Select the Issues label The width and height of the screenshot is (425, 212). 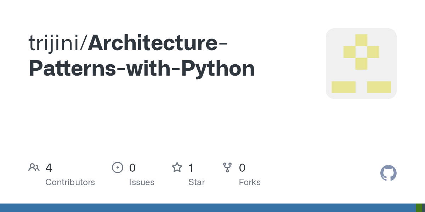(x=142, y=182)
